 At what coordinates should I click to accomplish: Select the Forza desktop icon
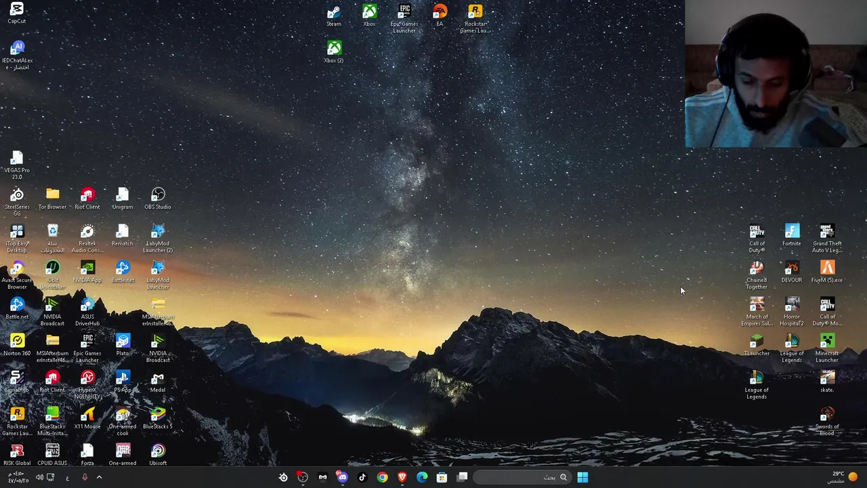(x=87, y=454)
